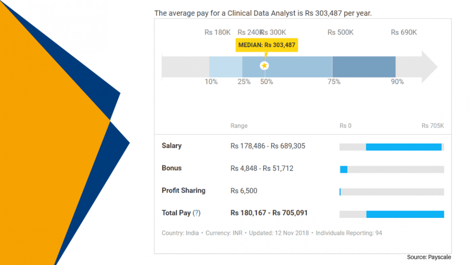Screen dimensions: 471x265
Task: Click the Total Pay row label
Action: [x=176, y=213]
